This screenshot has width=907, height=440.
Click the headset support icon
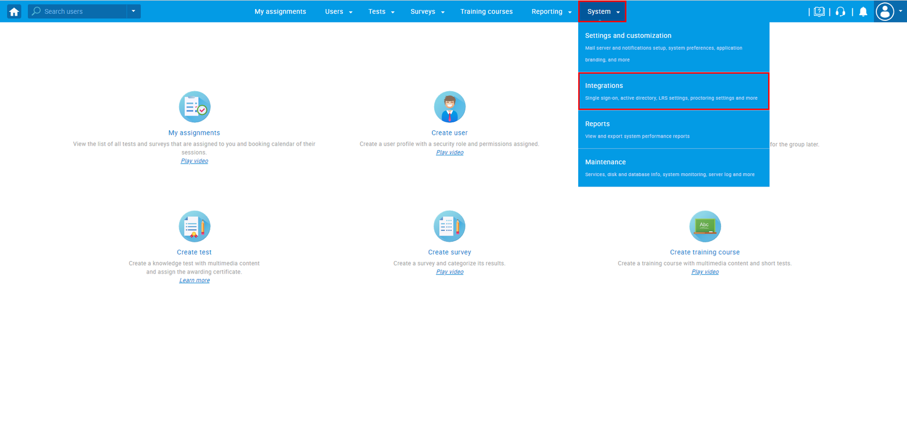coord(841,11)
